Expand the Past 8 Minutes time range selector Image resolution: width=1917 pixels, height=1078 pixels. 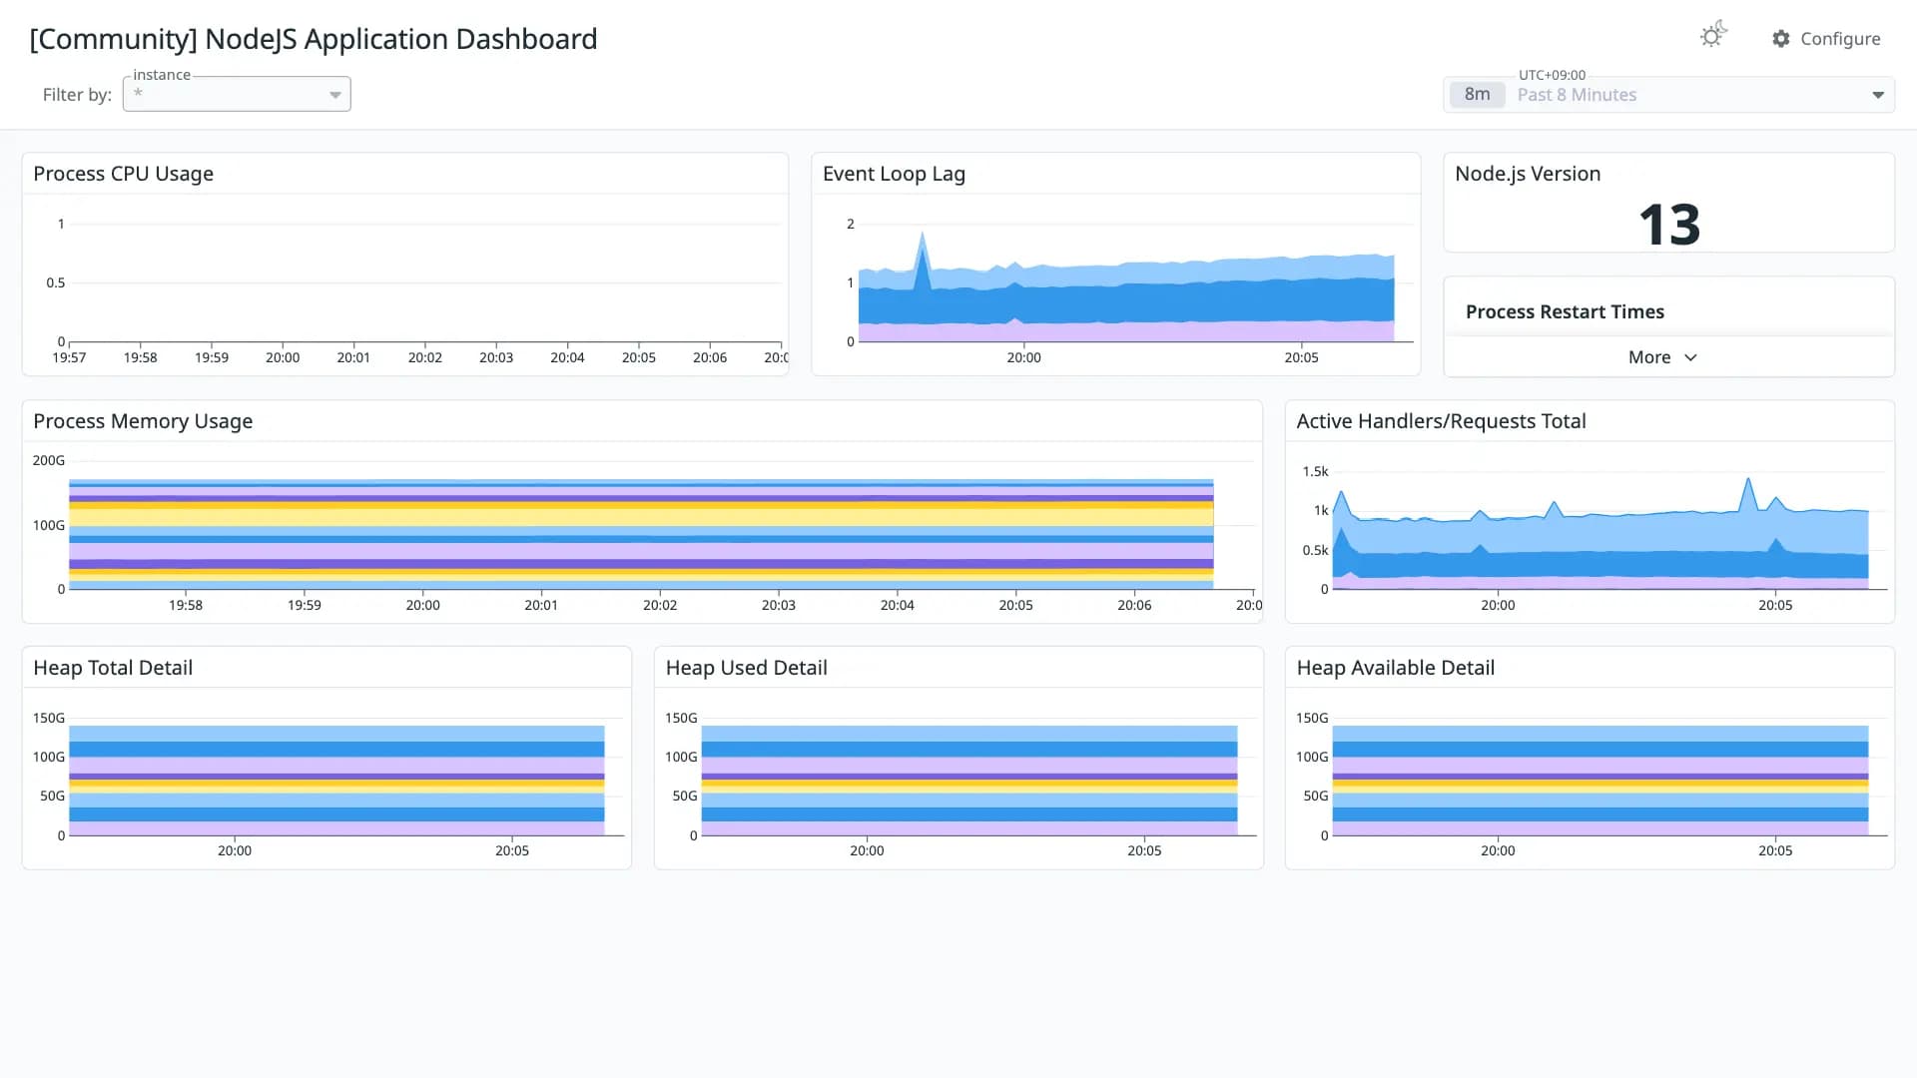[x=1668, y=95]
